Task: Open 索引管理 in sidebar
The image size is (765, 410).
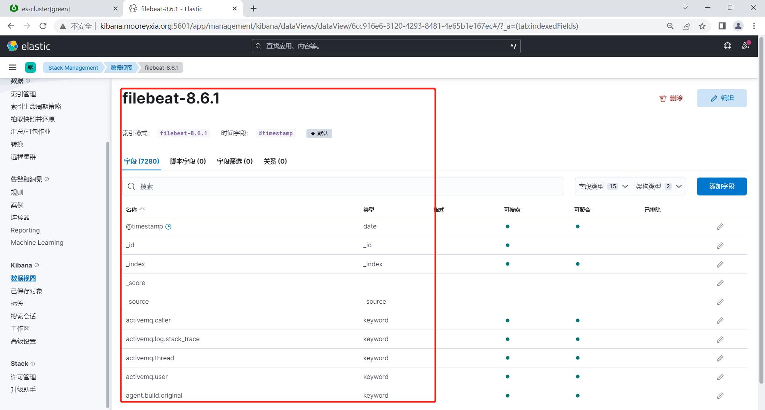Action: point(24,94)
